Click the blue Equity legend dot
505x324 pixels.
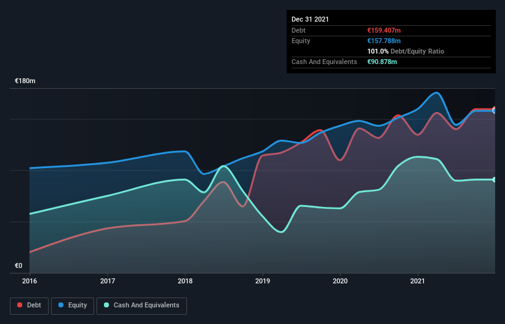tap(61, 305)
